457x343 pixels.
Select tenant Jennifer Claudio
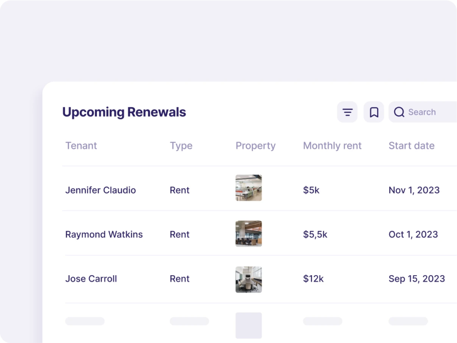pyautogui.click(x=100, y=190)
